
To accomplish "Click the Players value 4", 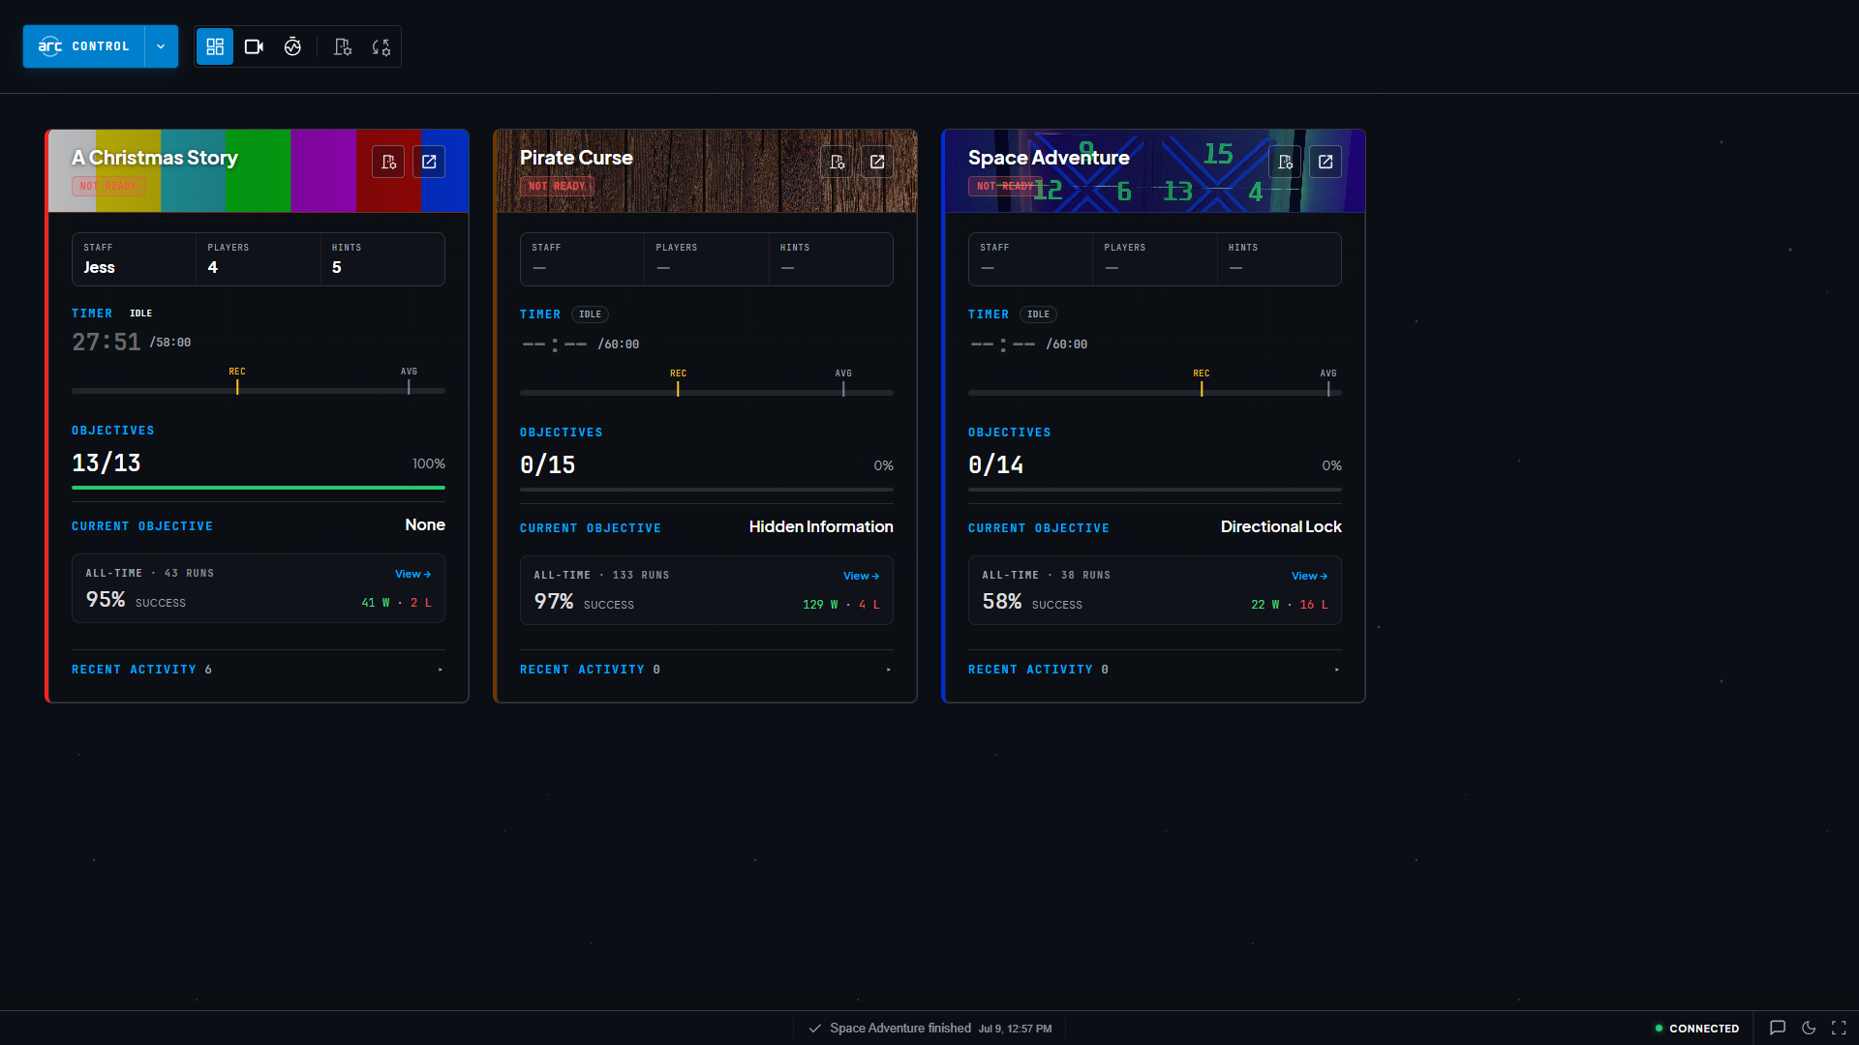I will point(213,267).
